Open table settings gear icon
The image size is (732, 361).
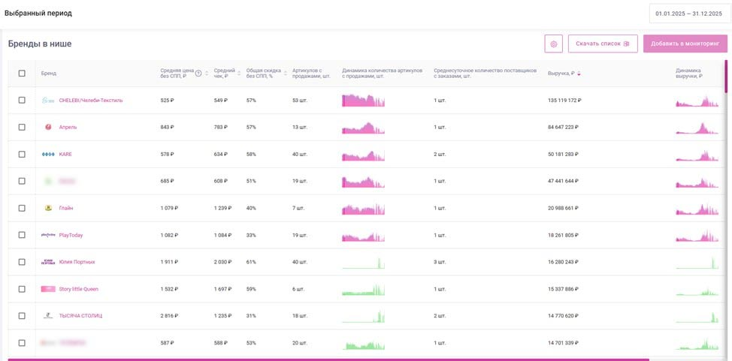(x=554, y=44)
